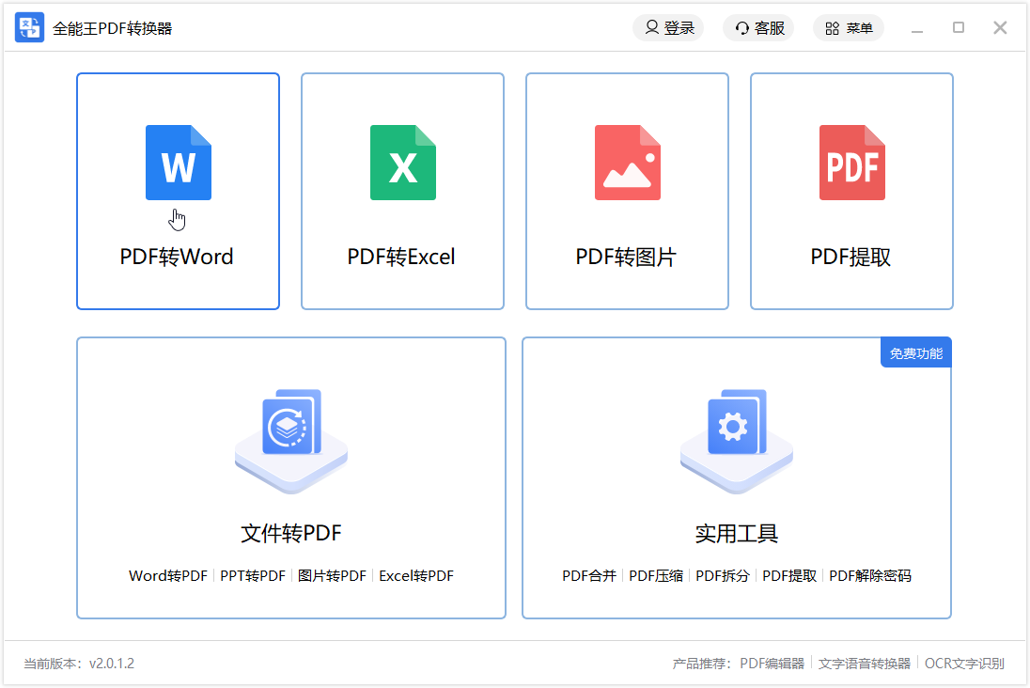1030x688 pixels.
Task: Open the PDF转Excel tool with the X icon
Action: coord(402,163)
